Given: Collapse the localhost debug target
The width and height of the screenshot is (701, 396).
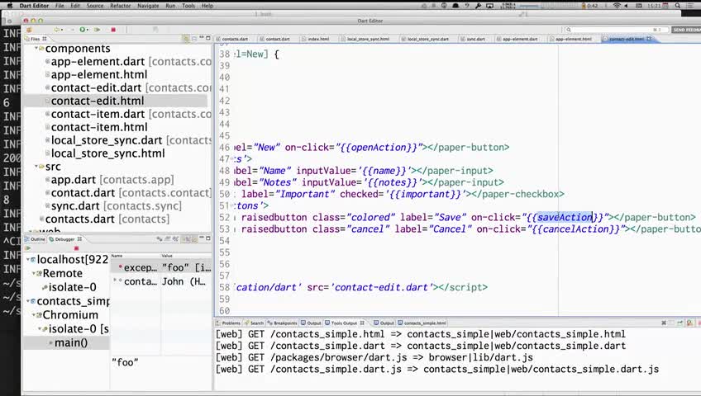Looking at the screenshot, I should (28, 260).
